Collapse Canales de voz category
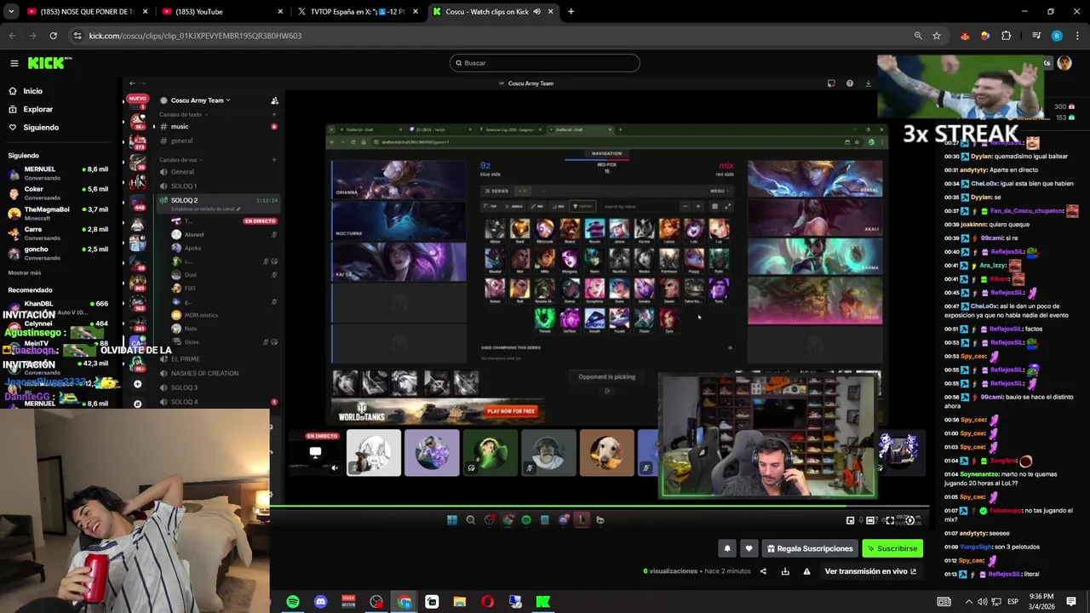 pos(180,160)
